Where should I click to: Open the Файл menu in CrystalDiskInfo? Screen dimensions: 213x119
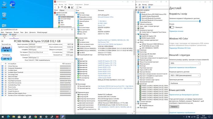point(2,32)
